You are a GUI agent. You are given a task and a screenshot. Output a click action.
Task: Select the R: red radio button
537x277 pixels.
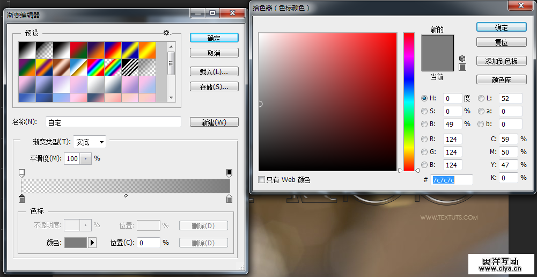(424, 139)
